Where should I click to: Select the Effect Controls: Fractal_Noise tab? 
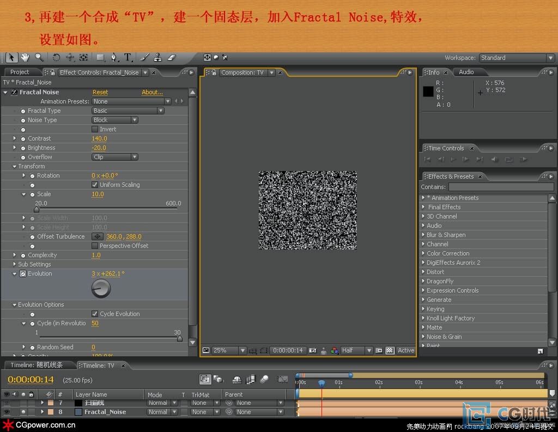[99, 72]
